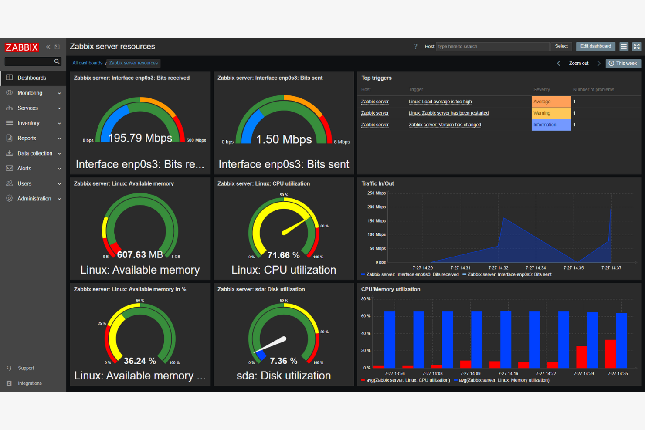Click the CPU utilization gauge widget
Viewport: 645px width, 430px height.
point(284,229)
